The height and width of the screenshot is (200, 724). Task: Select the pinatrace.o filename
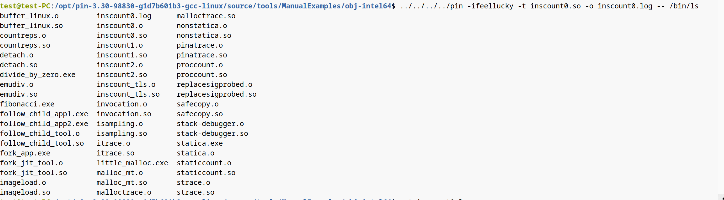[x=200, y=45]
